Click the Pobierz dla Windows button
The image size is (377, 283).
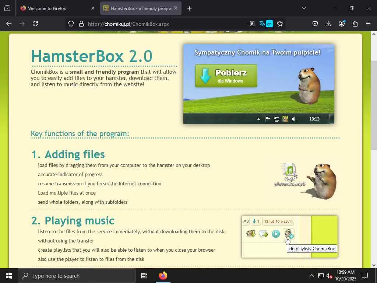[226, 76]
